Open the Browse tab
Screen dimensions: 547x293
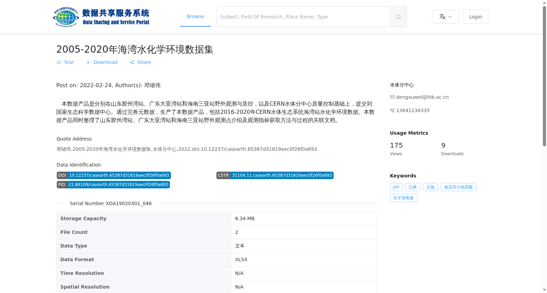(x=195, y=16)
